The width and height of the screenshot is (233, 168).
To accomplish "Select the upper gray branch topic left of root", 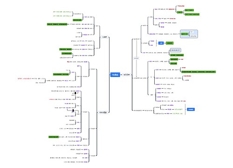I will [104, 37].
